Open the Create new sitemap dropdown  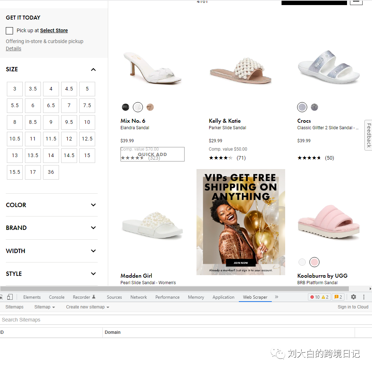tap(87, 307)
